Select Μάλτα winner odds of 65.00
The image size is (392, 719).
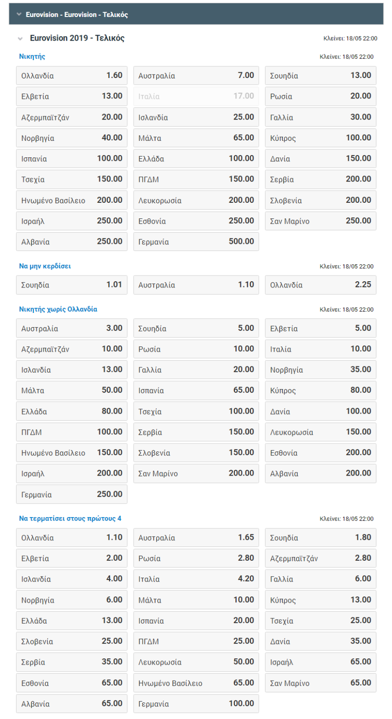[196, 138]
